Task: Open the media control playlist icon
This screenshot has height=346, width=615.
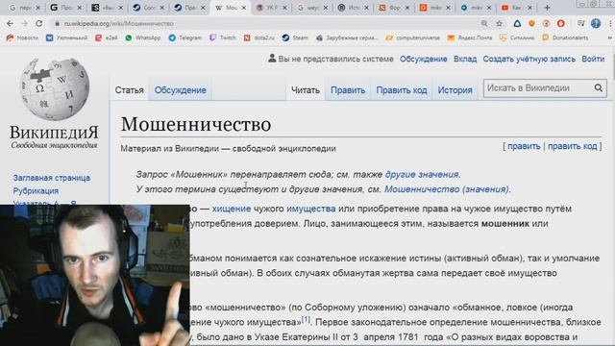Action: 580,23
